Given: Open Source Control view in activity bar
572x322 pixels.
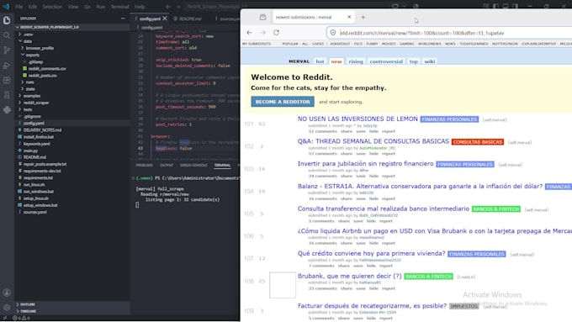Looking at the screenshot, I should pos(7,50).
